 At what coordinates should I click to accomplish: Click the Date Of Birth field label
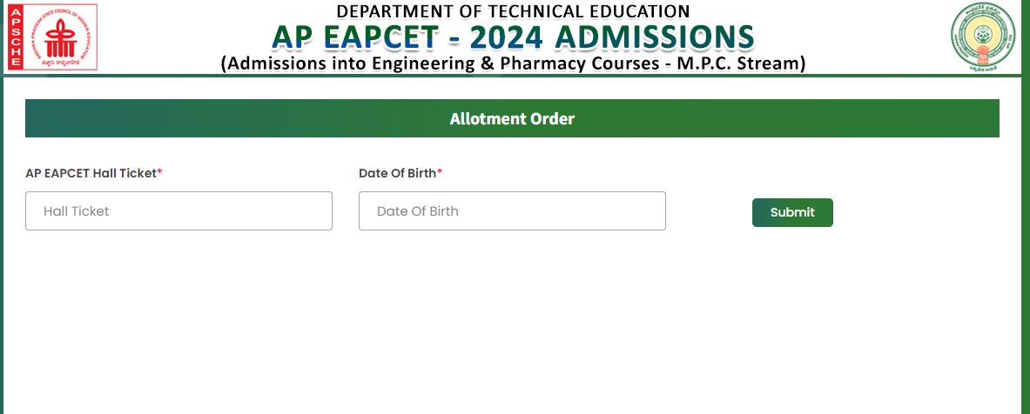coord(397,173)
